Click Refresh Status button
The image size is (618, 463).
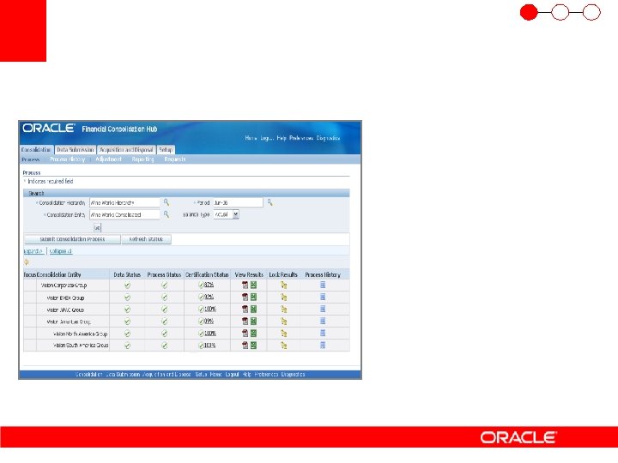(146, 239)
